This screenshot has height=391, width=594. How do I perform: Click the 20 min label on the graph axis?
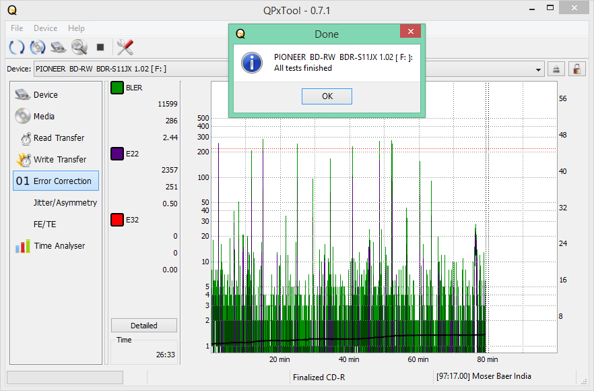tap(279, 359)
